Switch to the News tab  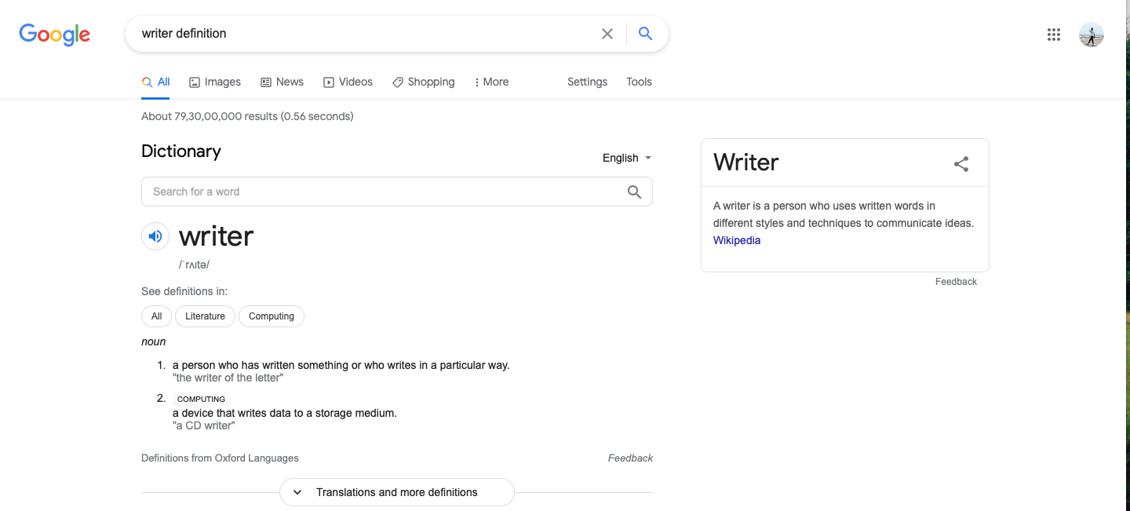pyautogui.click(x=282, y=82)
